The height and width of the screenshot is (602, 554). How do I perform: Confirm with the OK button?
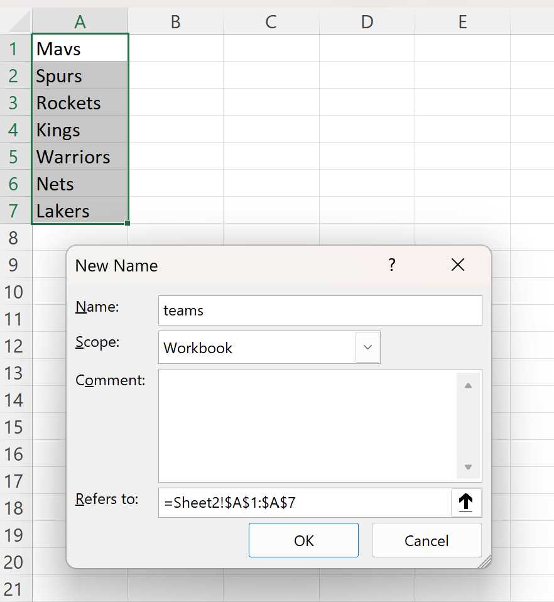(x=303, y=540)
